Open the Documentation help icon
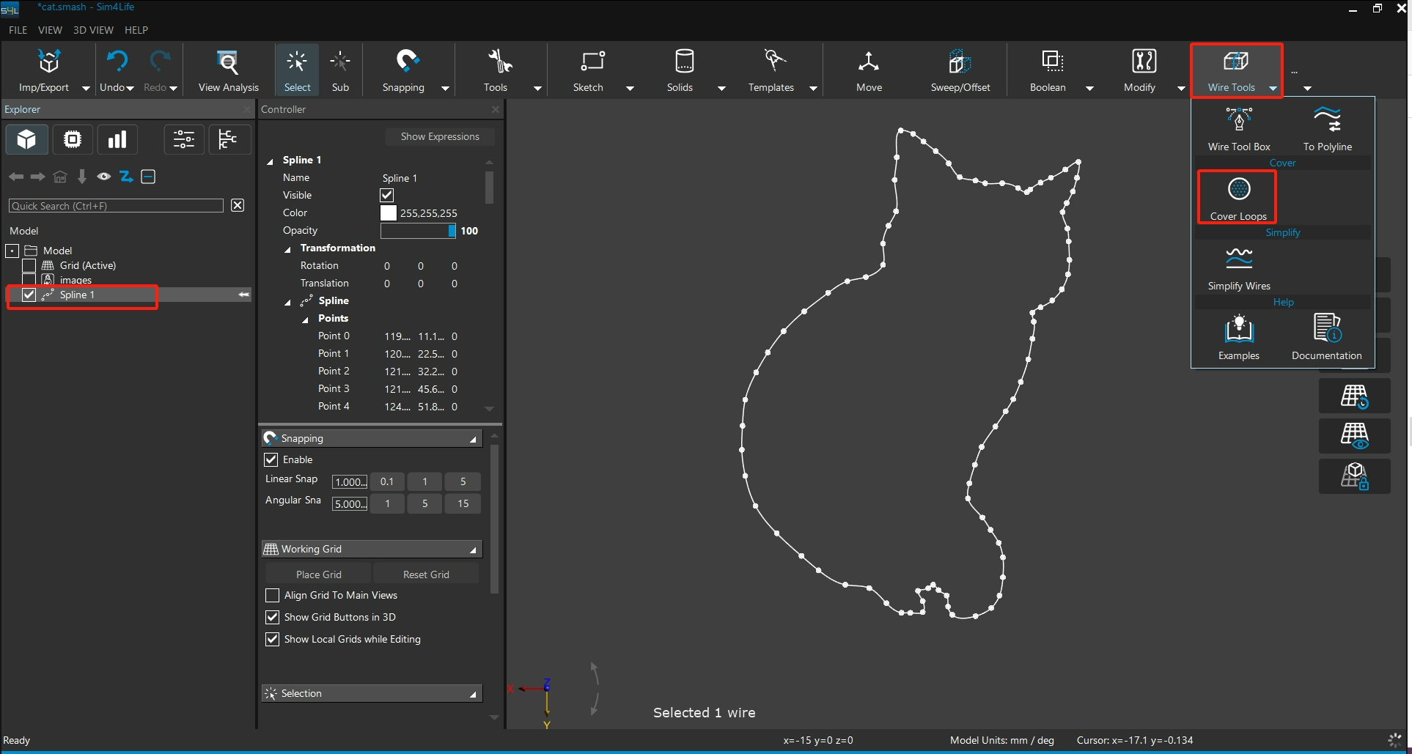This screenshot has height=754, width=1412. (1326, 329)
